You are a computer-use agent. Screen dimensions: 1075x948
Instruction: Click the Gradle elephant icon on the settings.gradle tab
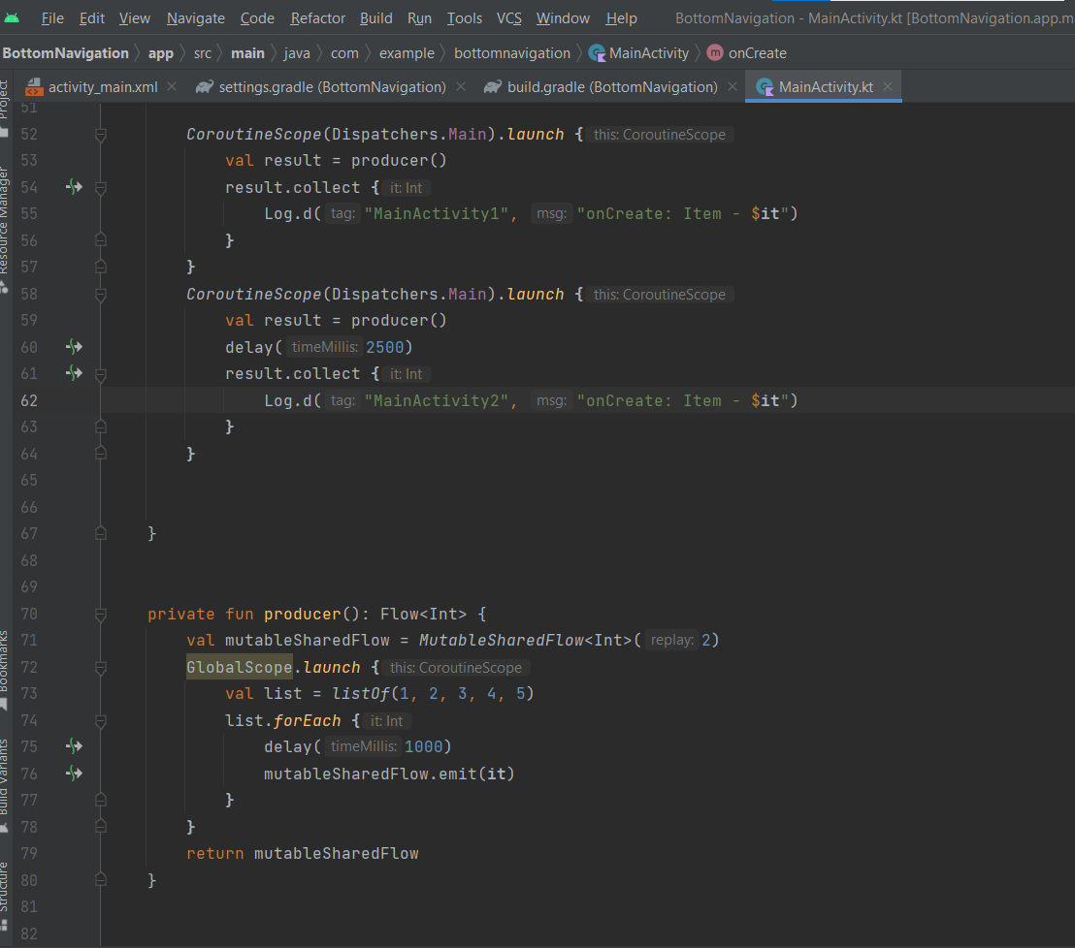pyautogui.click(x=202, y=86)
